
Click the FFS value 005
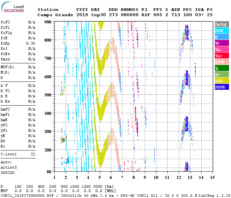click(x=158, y=15)
